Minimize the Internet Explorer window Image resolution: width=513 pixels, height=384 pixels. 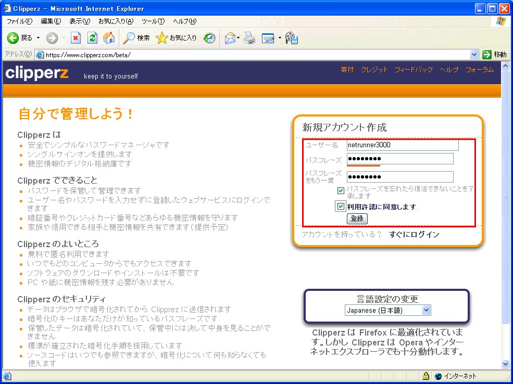(x=480, y=8)
